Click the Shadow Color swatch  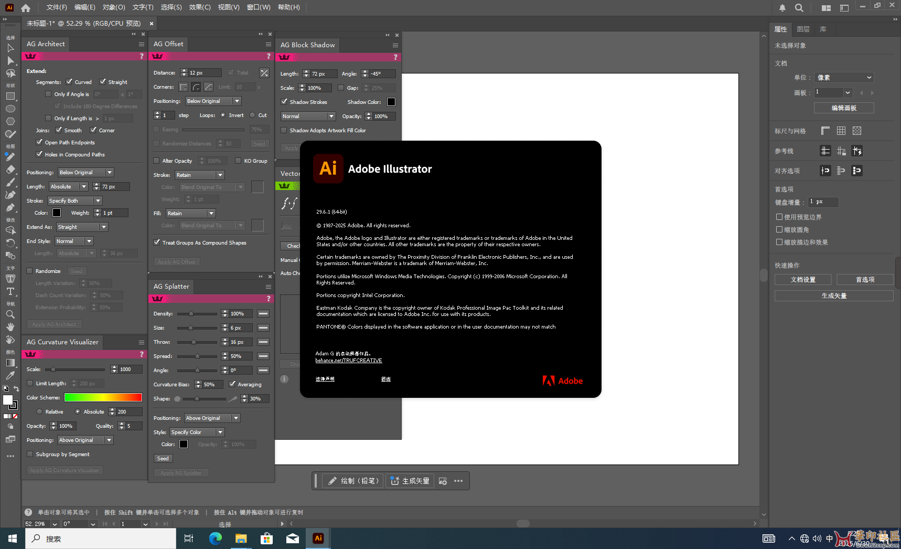click(391, 102)
